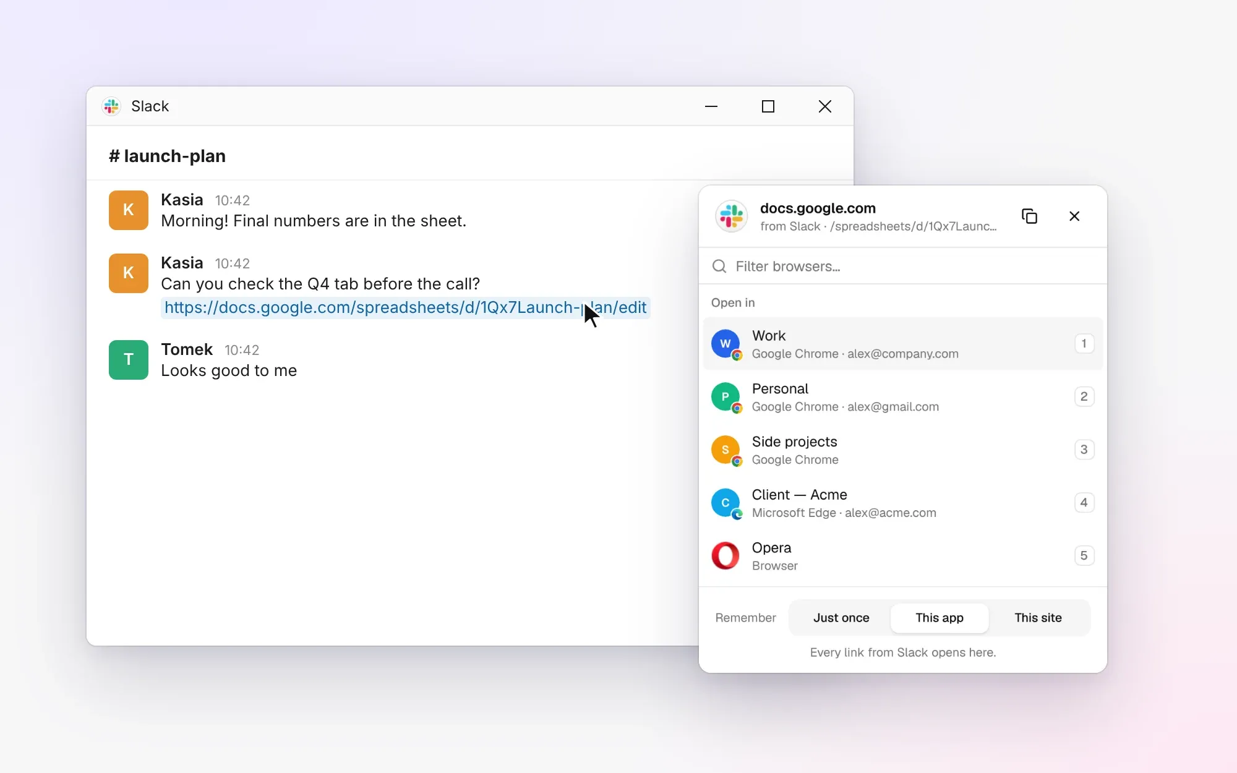
Task: Click the search magnifier icon in the filter field
Action: point(719,267)
